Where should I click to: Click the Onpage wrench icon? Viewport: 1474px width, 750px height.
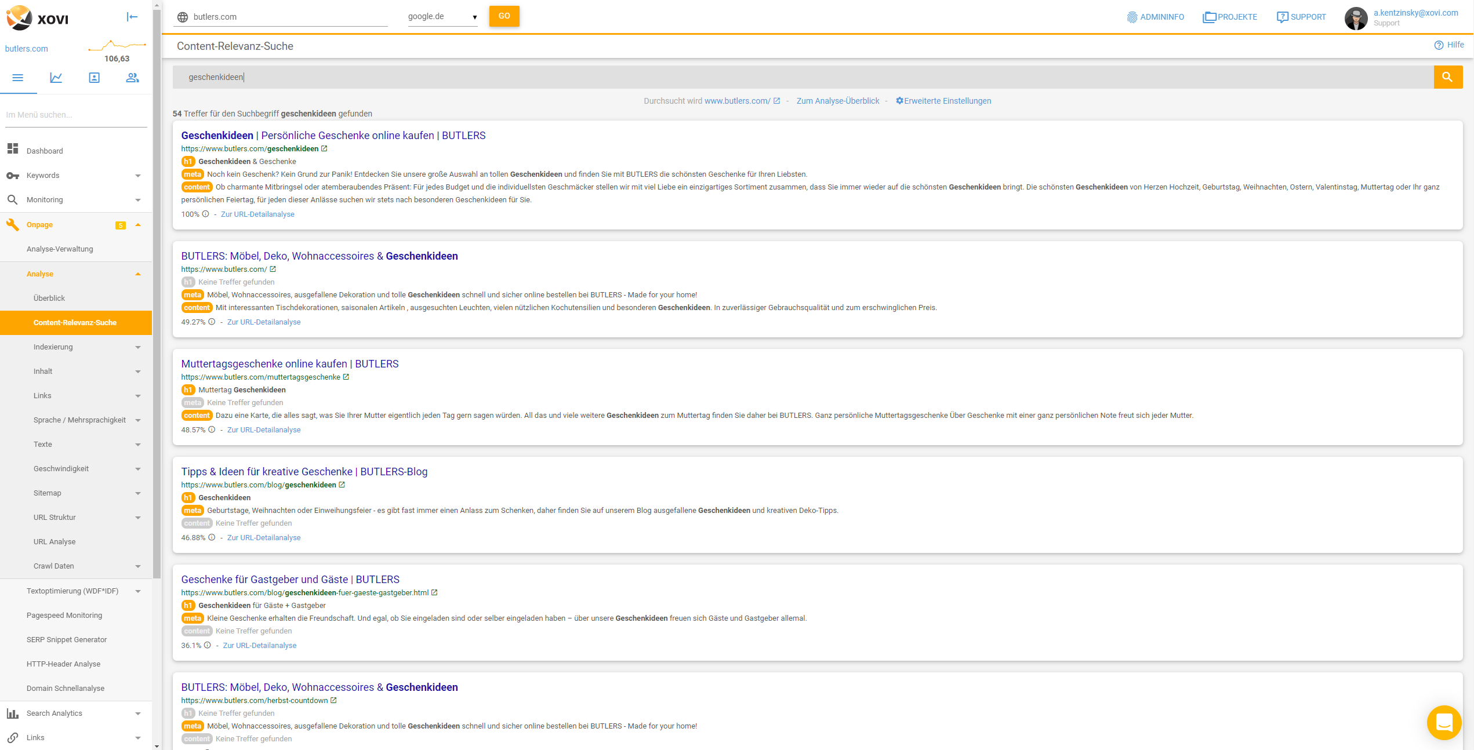click(12, 225)
